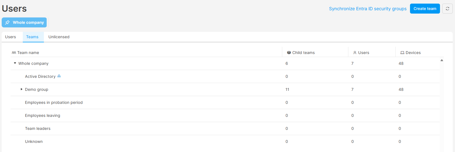Screen dimensions: 455x152
Task: Open the Unlicensed tab
Action: click(59, 37)
